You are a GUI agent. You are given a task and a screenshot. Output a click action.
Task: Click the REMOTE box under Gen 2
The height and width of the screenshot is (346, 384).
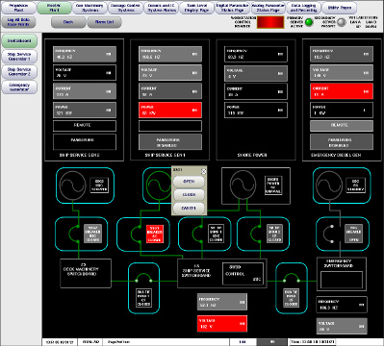[x=85, y=126]
